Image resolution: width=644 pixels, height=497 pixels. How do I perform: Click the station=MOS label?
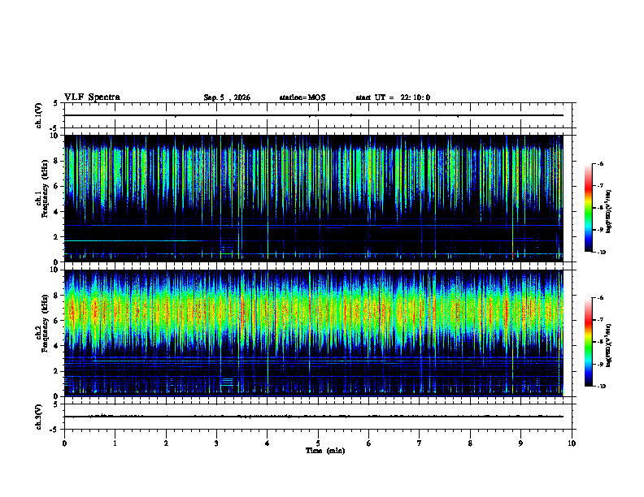point(302,97)
